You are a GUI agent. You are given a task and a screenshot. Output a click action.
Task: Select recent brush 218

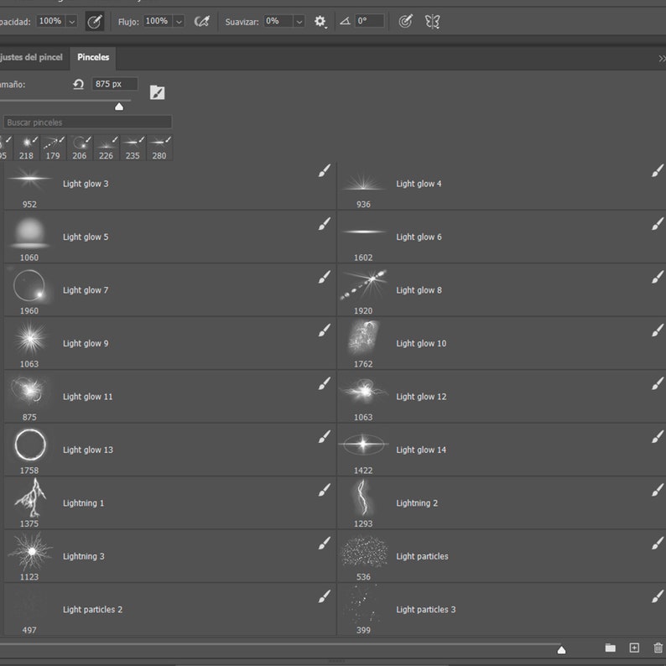click(26, 148)
